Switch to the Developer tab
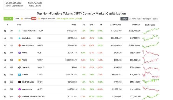The height and width of the screenshot is (100, 173). pos(147,19)
